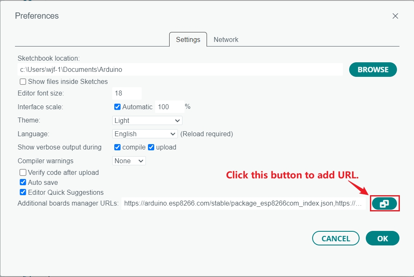This screenshot has width=414, height=277.
Task: Click the additional boards URLs window icon
Action: click(x=384, y=203)
